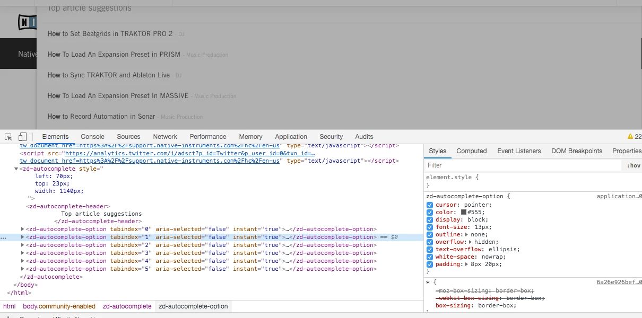Open the application… stylesheet source link
Viewport: 642px width, 318px height.
(x=619, y=196)
